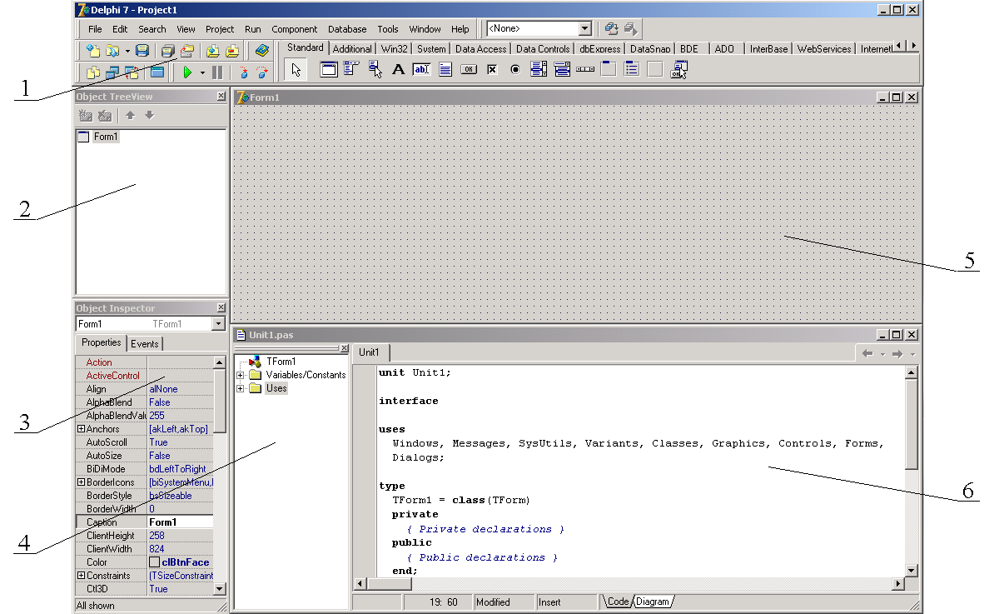Viewport: 999px width, 614px height.
Task: Select the RadioGroup component icon
Action: 632,69
